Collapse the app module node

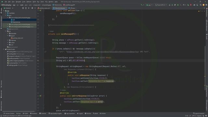4,11
